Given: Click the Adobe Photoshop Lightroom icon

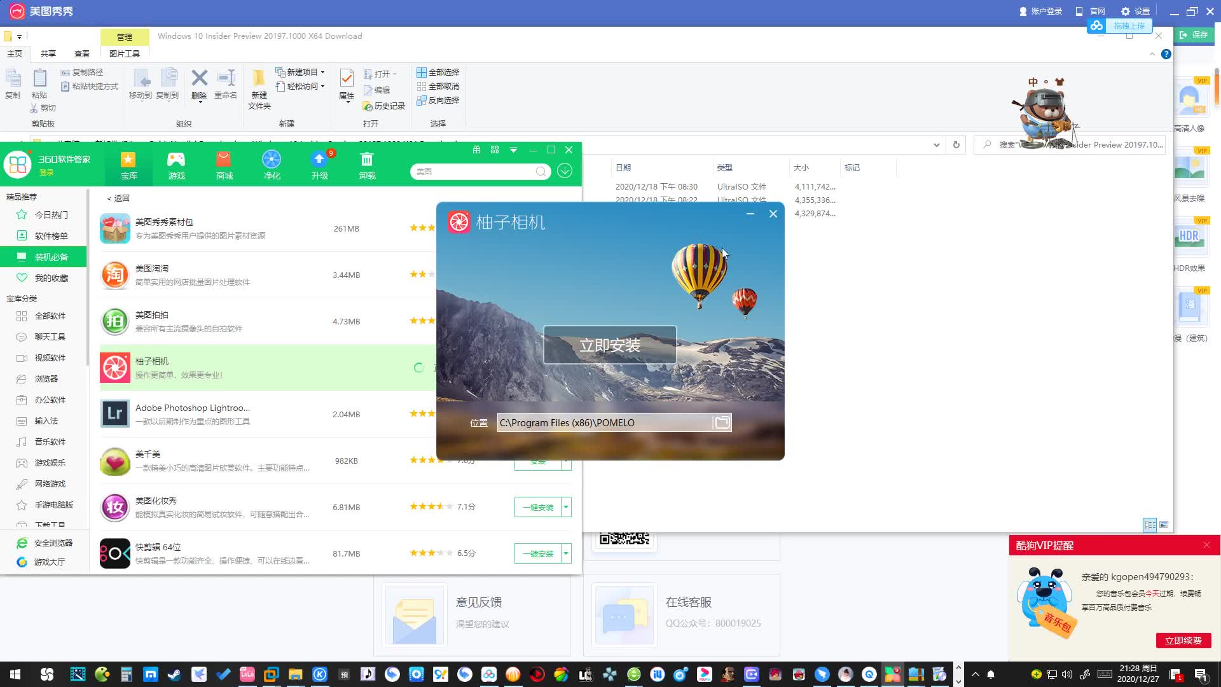Looking at the screenshot, I should (115, 414).
